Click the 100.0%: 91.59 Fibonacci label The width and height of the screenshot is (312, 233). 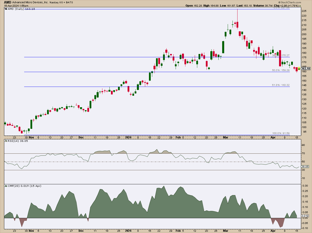tap(281, 133)
